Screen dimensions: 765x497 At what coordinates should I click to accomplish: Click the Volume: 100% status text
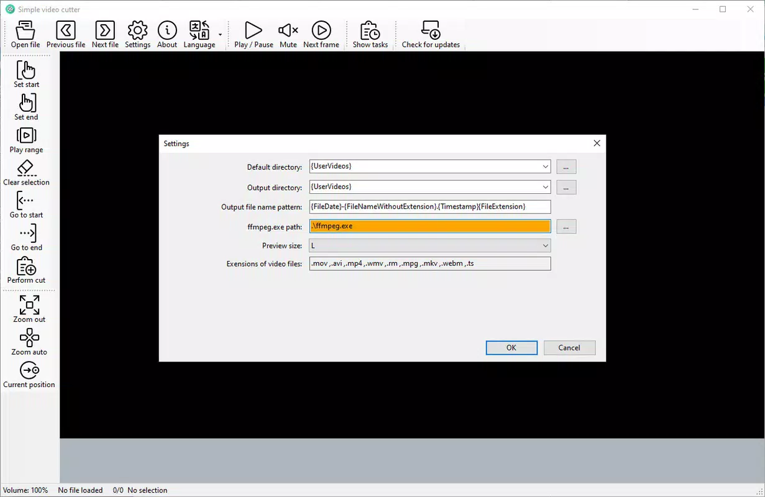point(25,490)
